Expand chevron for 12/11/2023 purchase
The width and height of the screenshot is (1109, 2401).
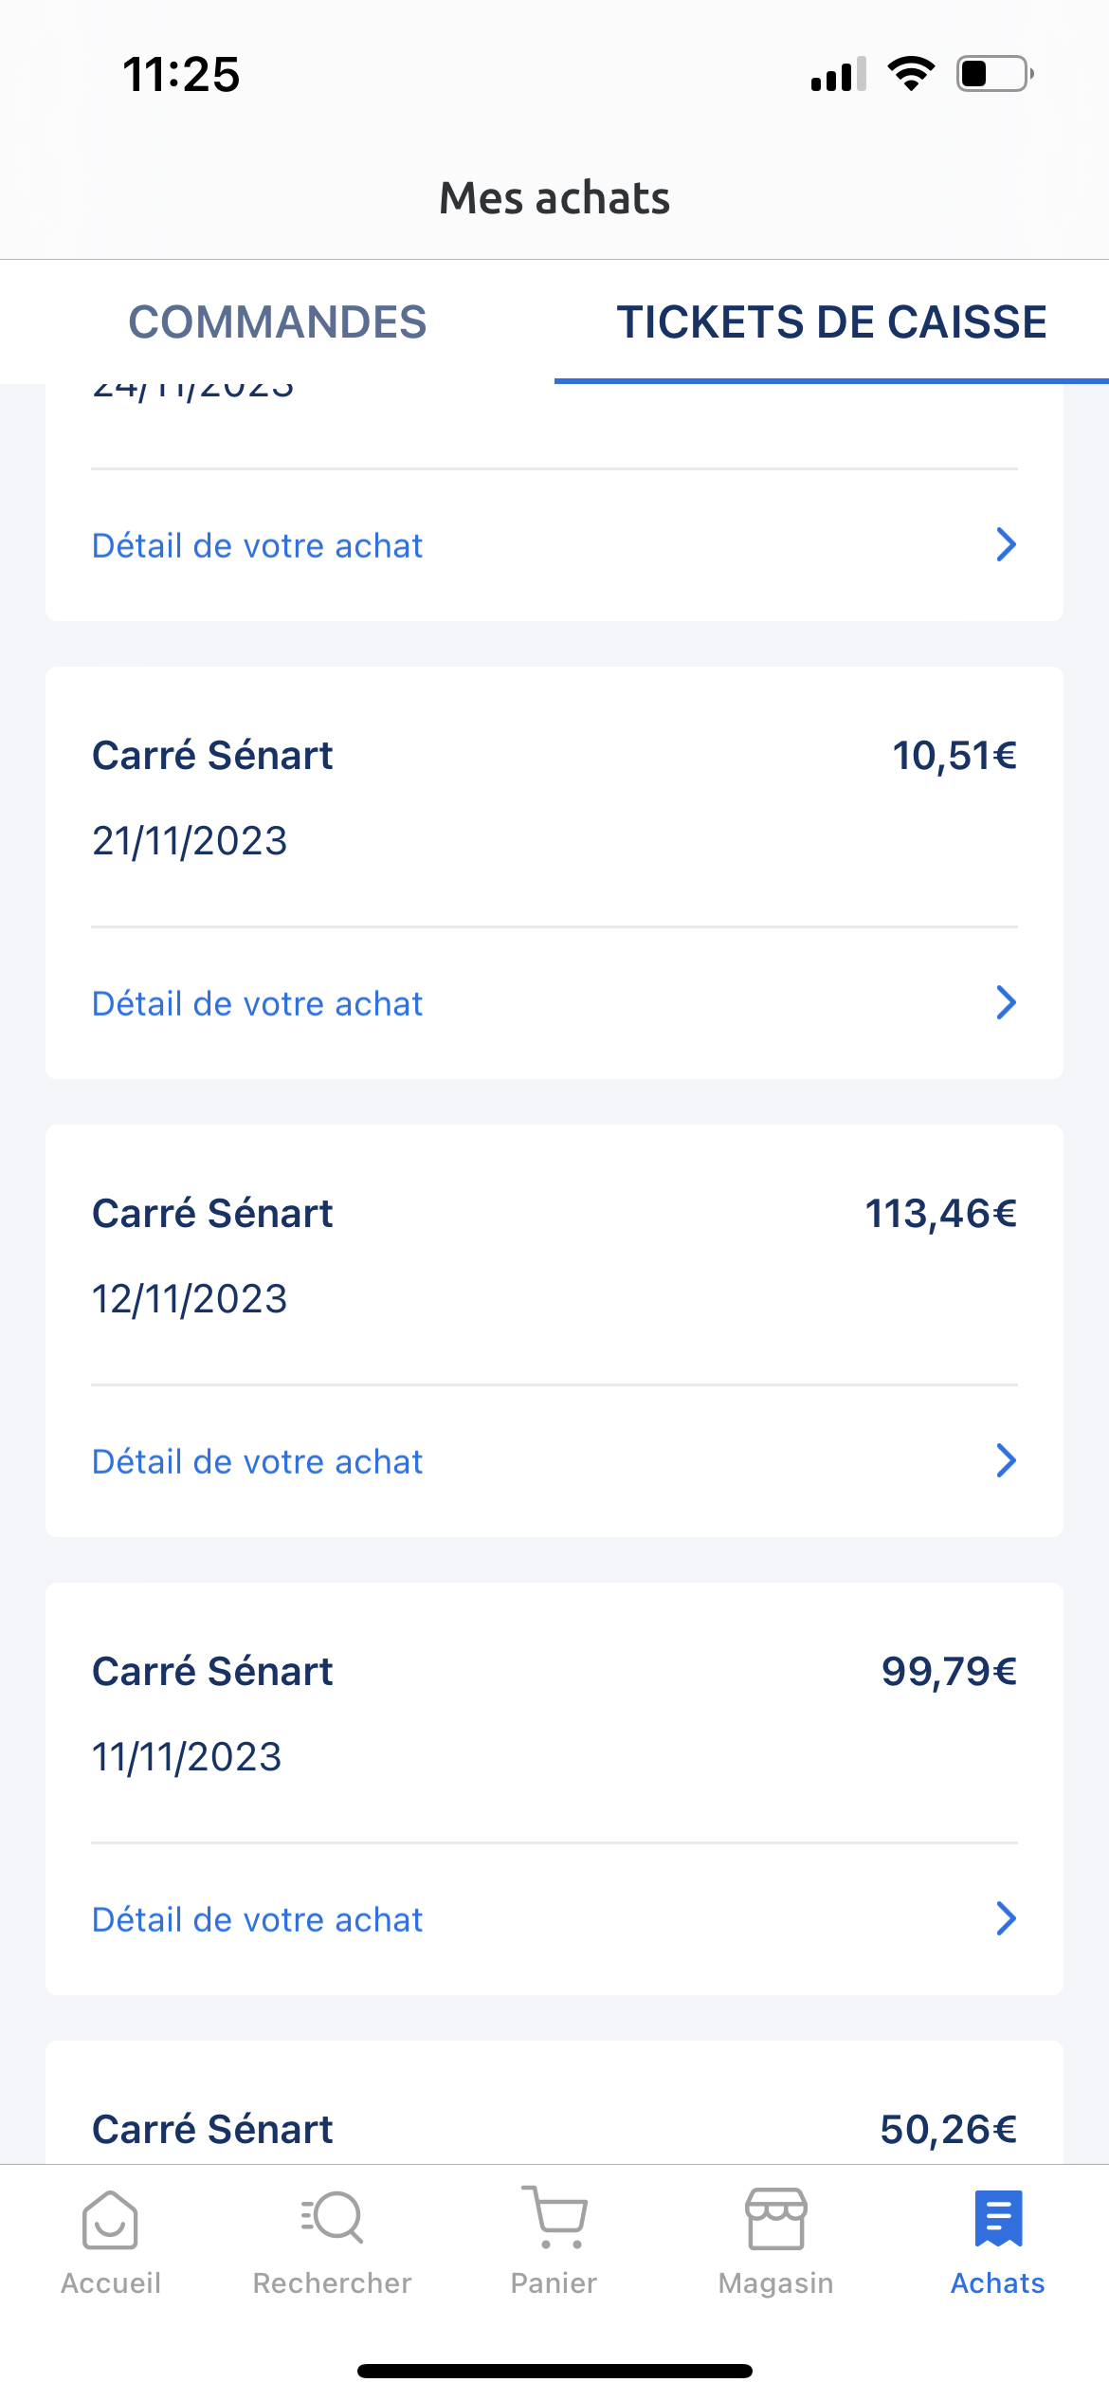[x=1006, y=1460]
